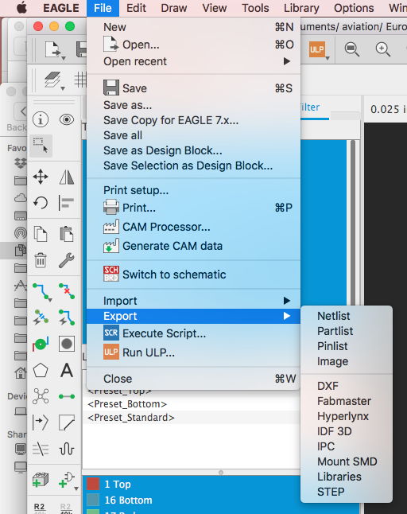Open the Apple menu
The width and height of the screenshot is (407, 514).
[22, 8]
